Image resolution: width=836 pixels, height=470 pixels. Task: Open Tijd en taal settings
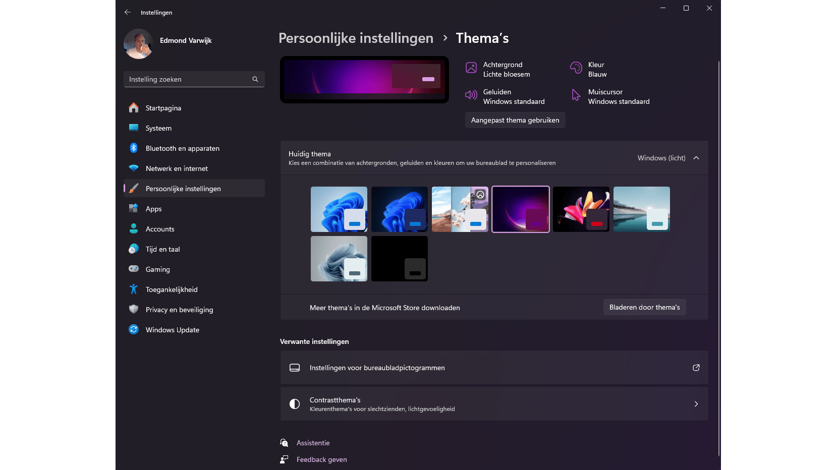[194, 249]
